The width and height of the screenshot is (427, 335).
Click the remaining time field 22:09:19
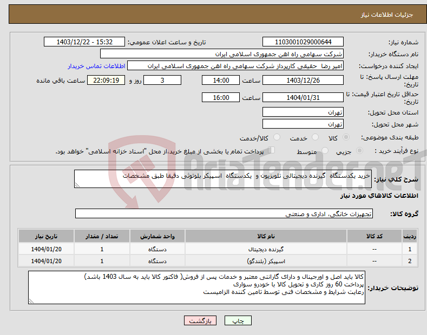coord(106,80)
